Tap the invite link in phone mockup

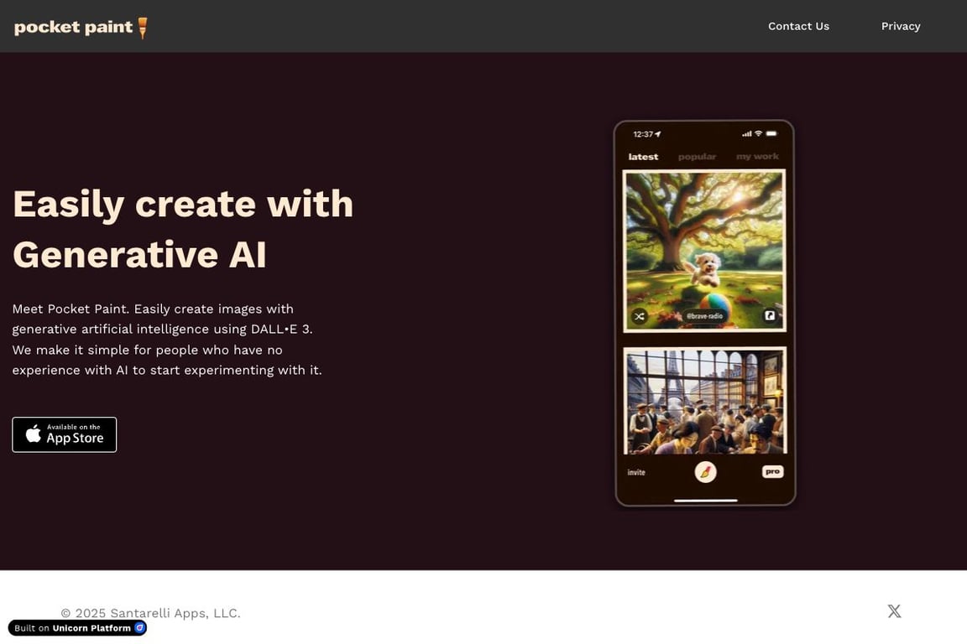[x=636, y=472]
